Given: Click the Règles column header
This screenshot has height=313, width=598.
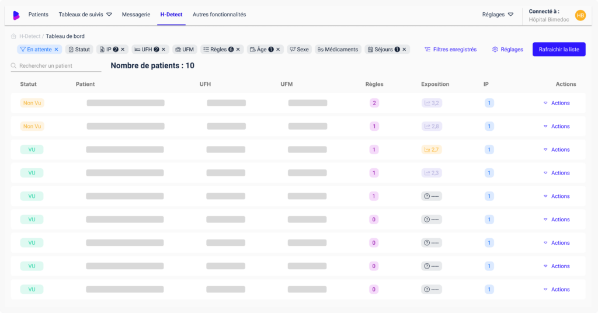Looking at the screenshot, I should [374, 84].
